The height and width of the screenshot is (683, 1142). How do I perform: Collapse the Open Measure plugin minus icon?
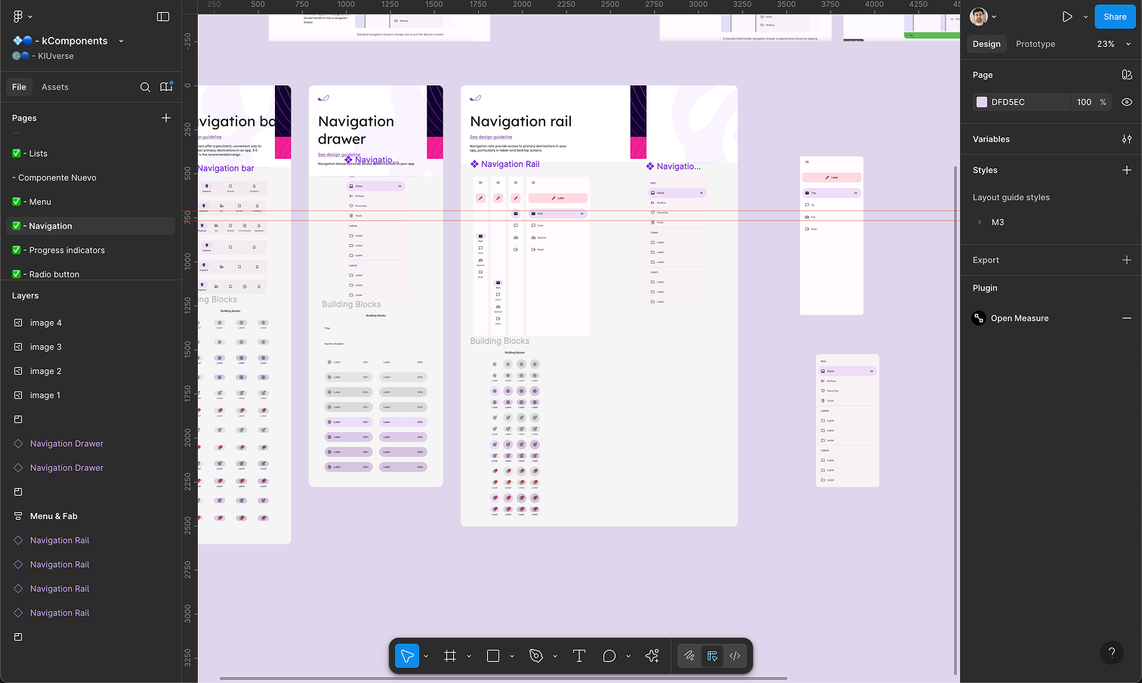click(1127, 318)
